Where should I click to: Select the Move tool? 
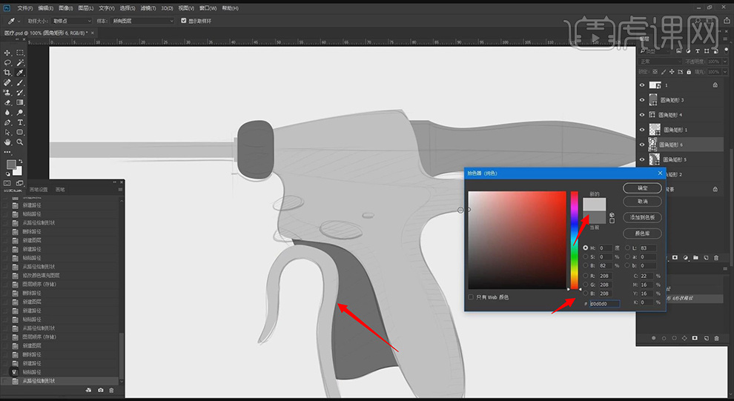click(x=7, y=53)
